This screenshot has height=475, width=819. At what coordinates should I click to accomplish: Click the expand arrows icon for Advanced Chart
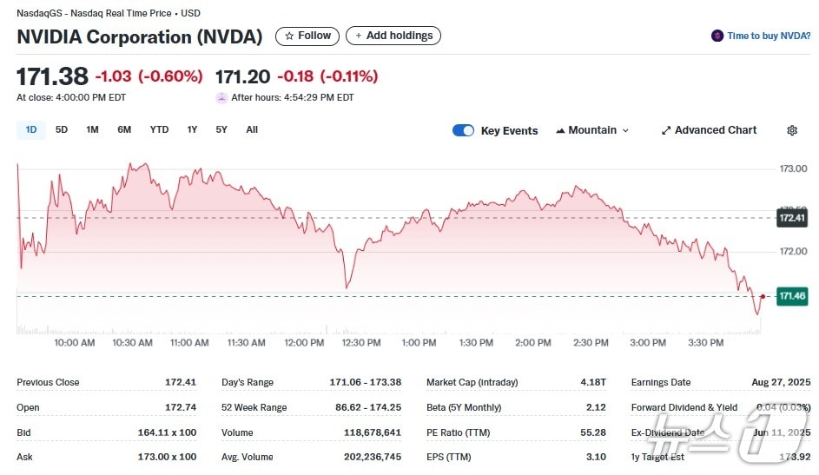(x=666, y=130)
